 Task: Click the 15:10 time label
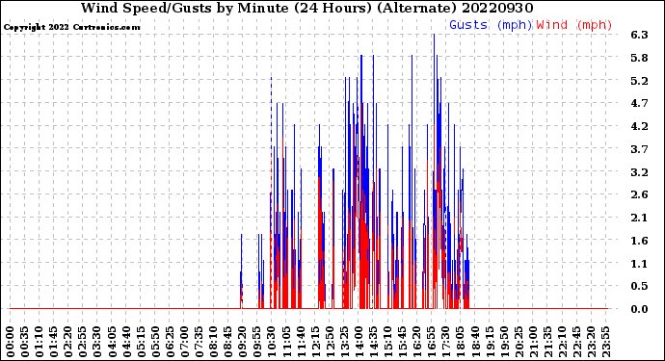(387, 342)
